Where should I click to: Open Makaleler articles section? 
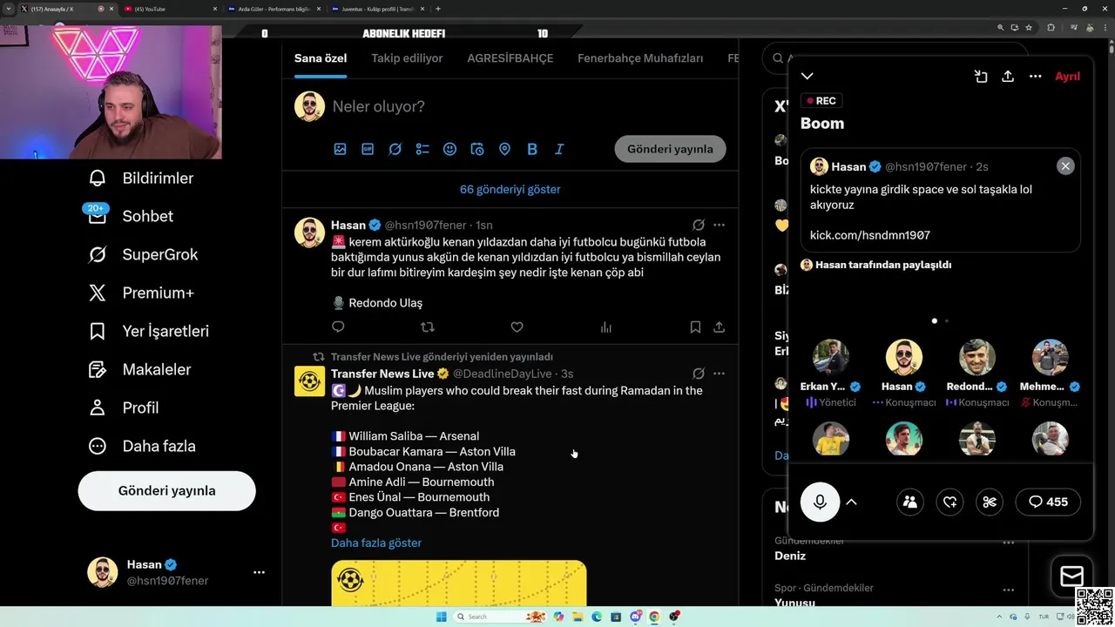tap(139, 369)
